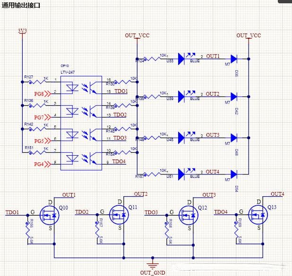Select the R127 1K resistor symbol
Image resolution: width=292 pixels, height=276 pixels.
(x=37, y=82)
